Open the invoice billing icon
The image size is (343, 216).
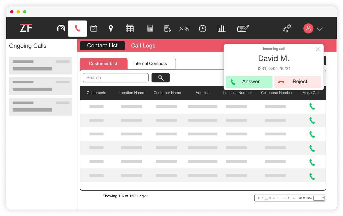pyautogui.click(x=167, y=28)
